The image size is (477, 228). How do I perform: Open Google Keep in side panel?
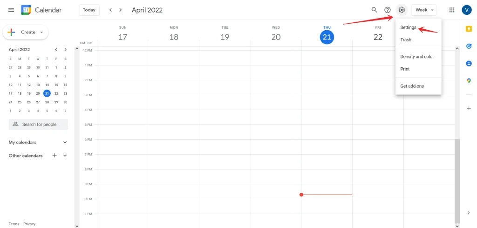coord(469,29)
